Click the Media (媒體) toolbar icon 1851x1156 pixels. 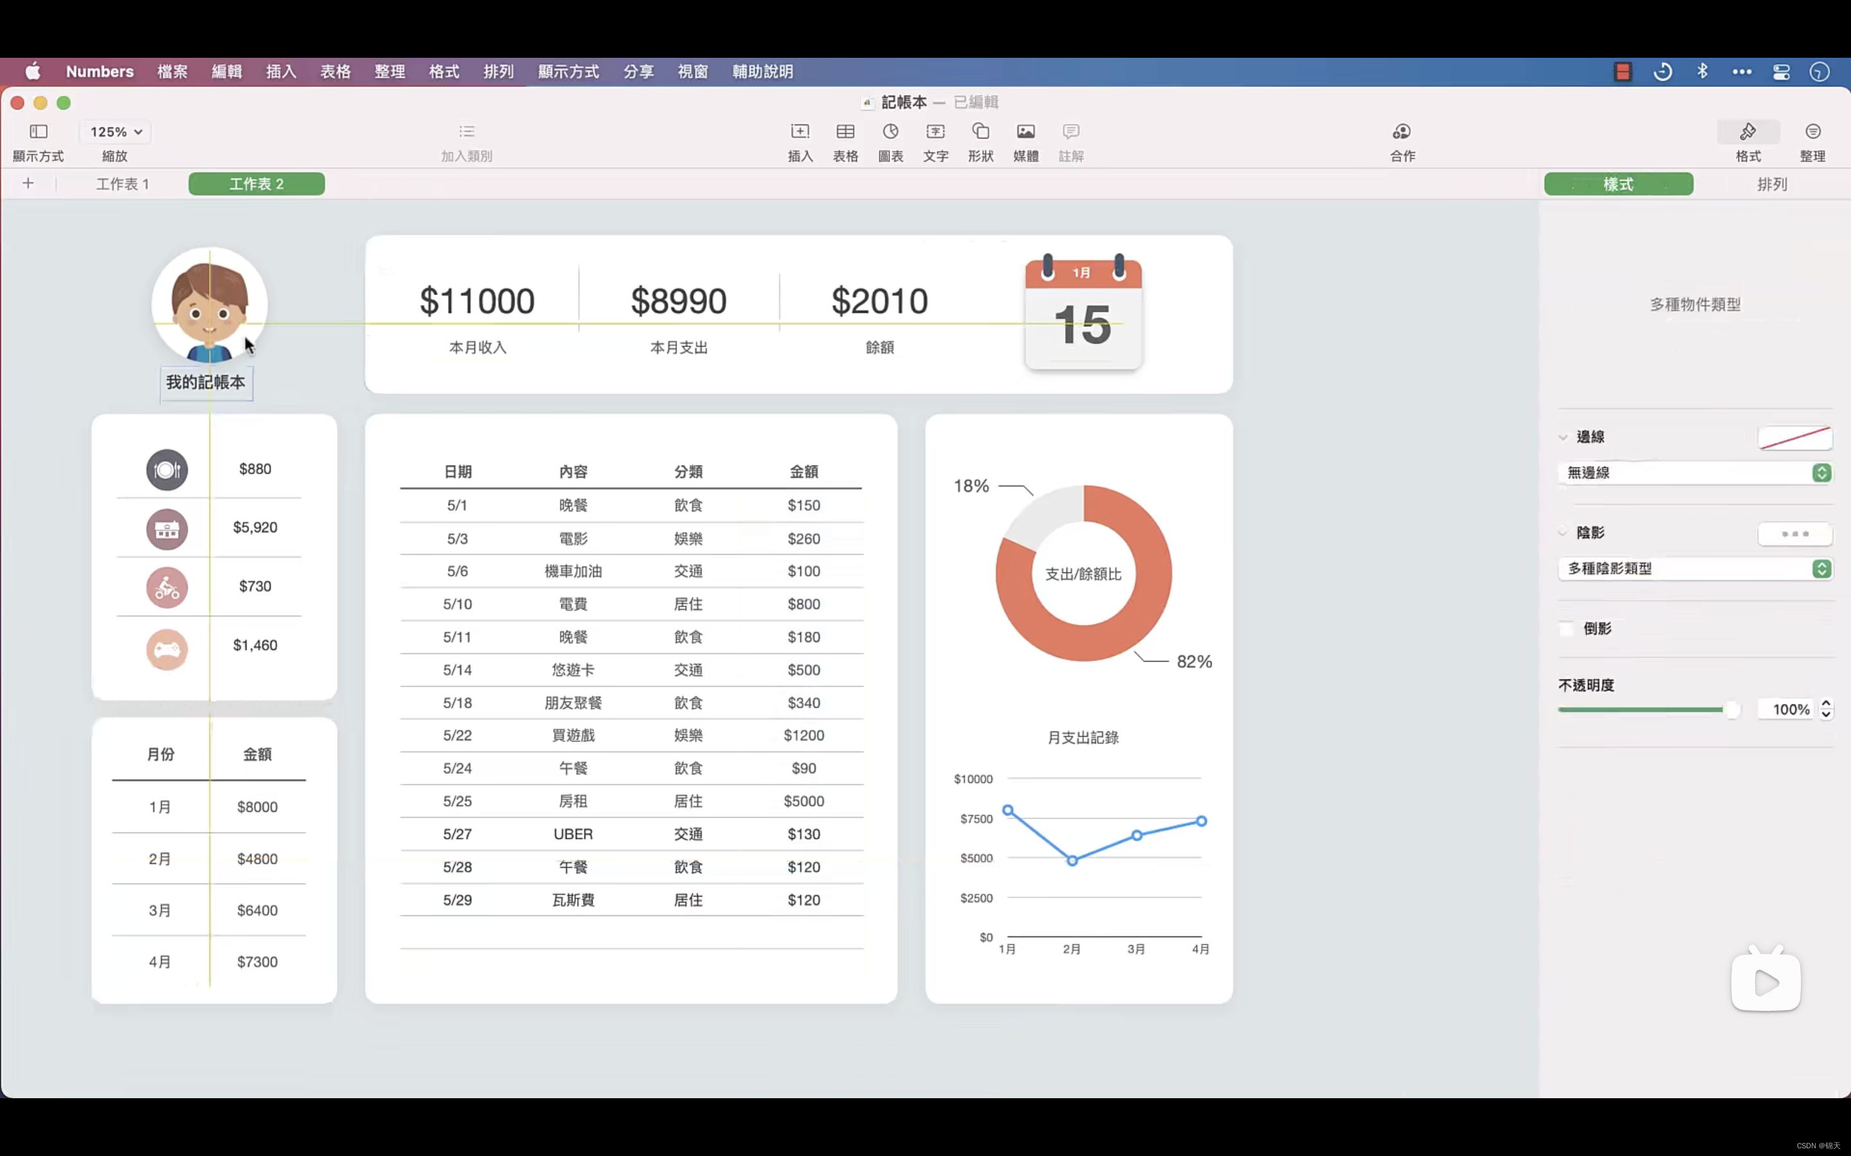(1026, 132)
